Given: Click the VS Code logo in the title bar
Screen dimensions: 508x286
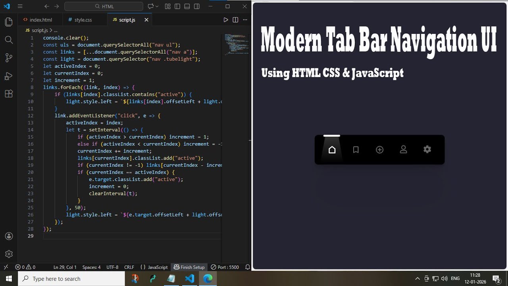Looking at the screenshot, I should click(7, 6).
